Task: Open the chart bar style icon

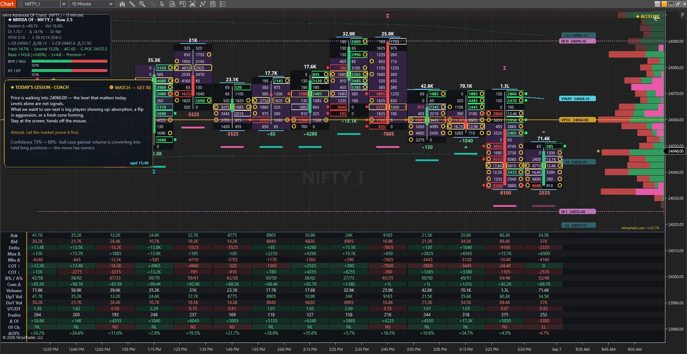Action: coord(122,4)
